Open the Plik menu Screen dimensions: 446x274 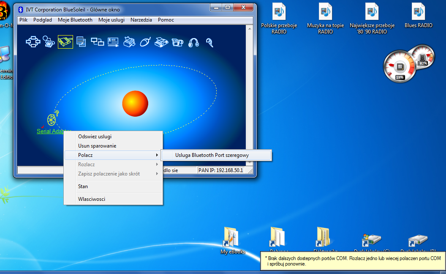pos(23,20)
